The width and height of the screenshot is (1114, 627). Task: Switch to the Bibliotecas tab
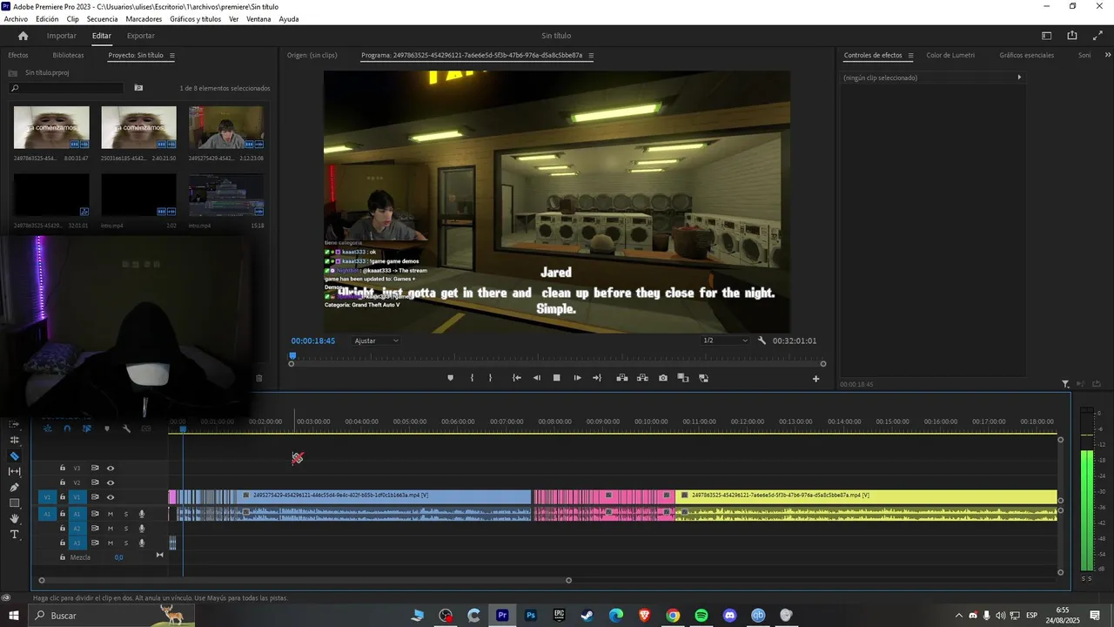tap(68, 56)
